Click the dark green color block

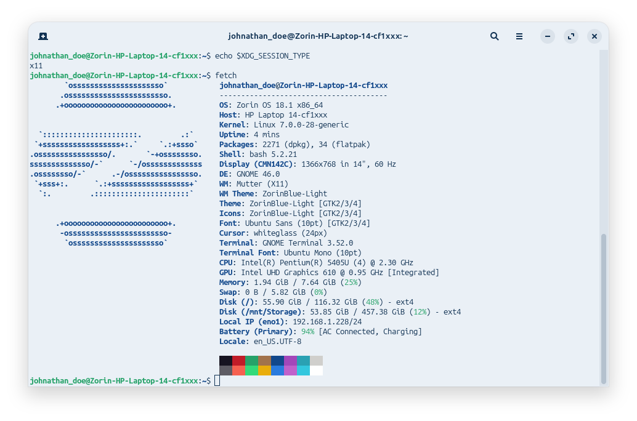(252, 361)
